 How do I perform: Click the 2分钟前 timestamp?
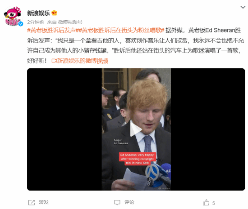click(36, 22)
